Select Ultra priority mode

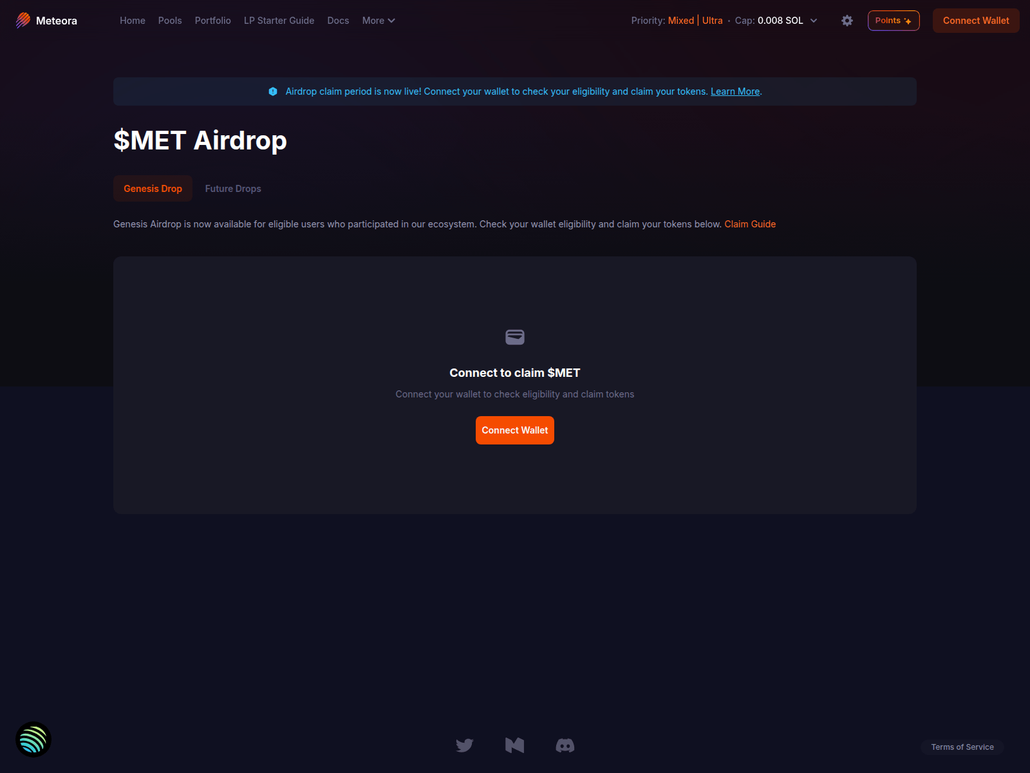(712, 20)
